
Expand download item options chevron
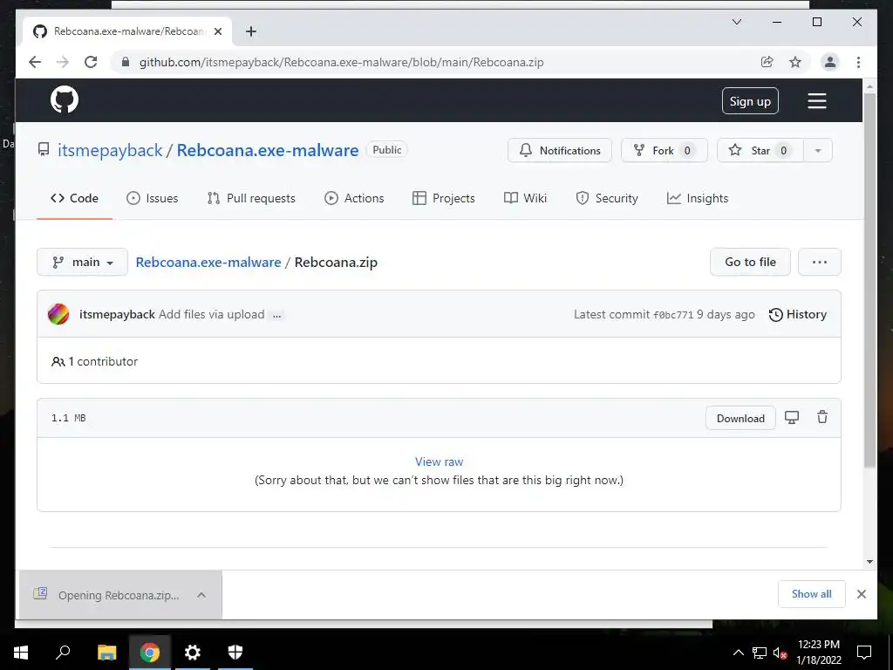(201, 595)
